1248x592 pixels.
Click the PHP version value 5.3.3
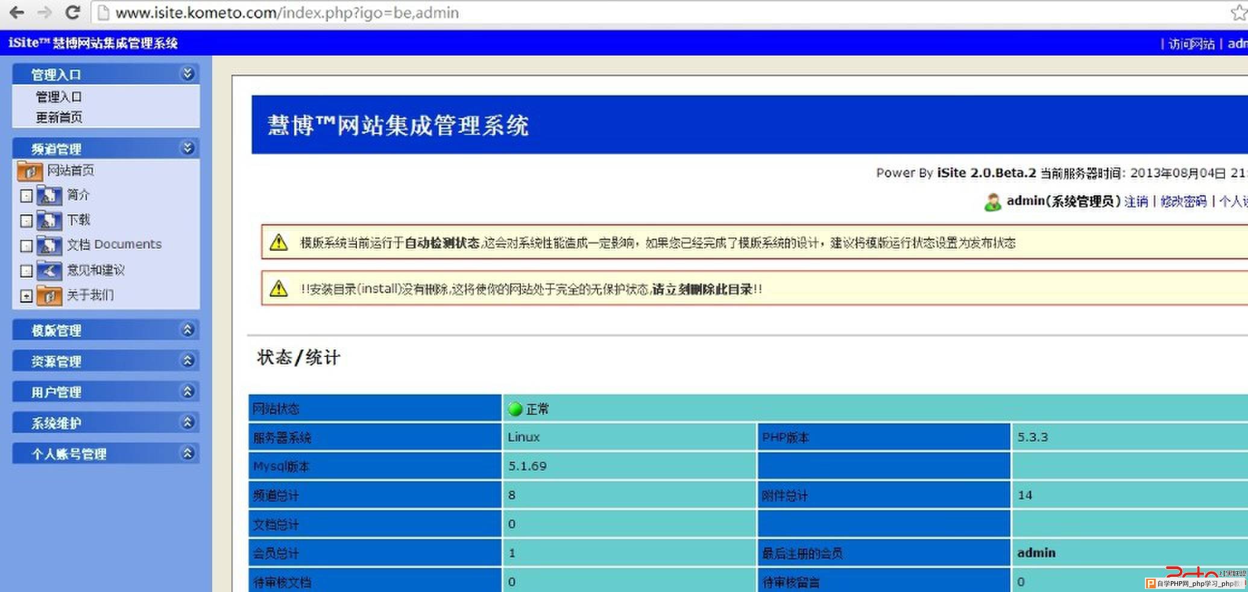1033,437
